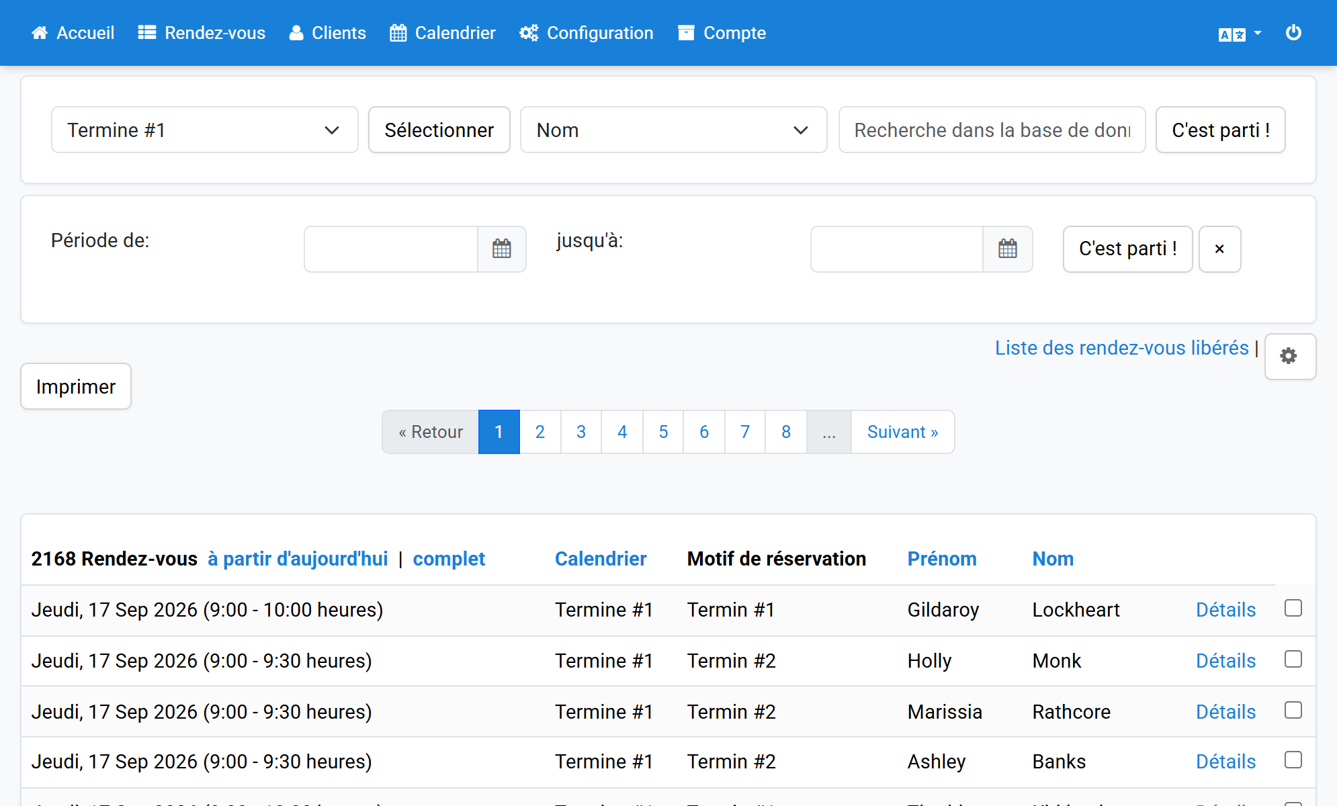
Task: Sort by Prénom column header
Action: click(x=942, y=558)
